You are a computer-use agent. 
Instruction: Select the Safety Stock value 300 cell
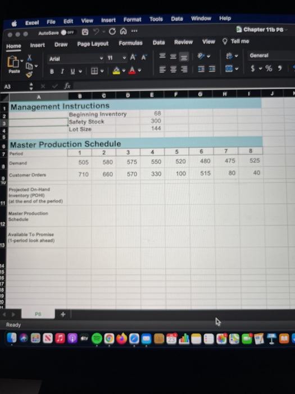coord(152,121)
